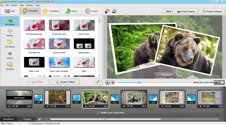Click the transition between slides 3 and 4

(115, 99)
